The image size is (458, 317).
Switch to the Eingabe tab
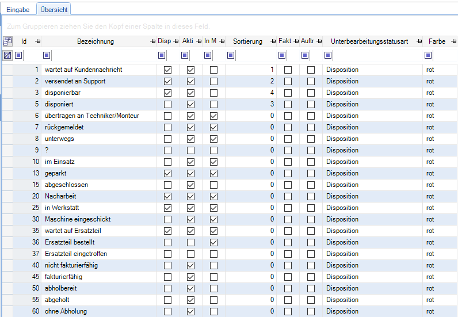[18, 10]
